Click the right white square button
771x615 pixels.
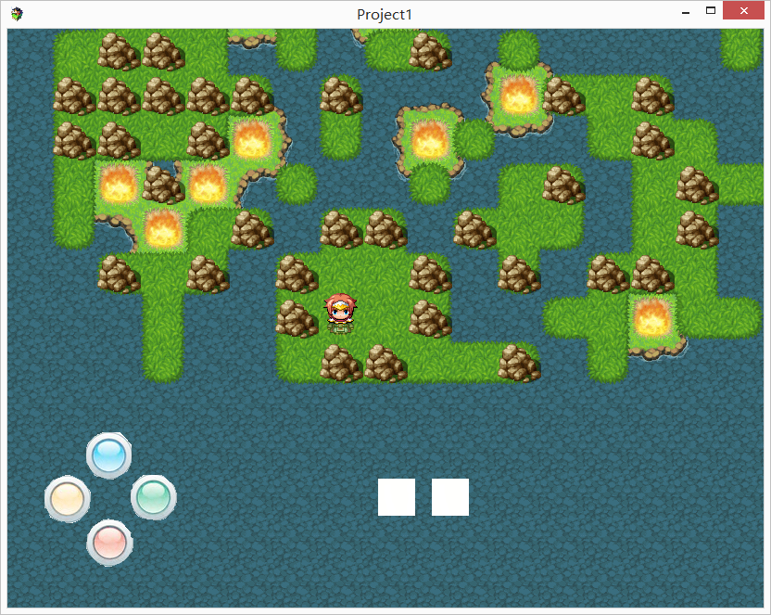[x=450, y=497]
